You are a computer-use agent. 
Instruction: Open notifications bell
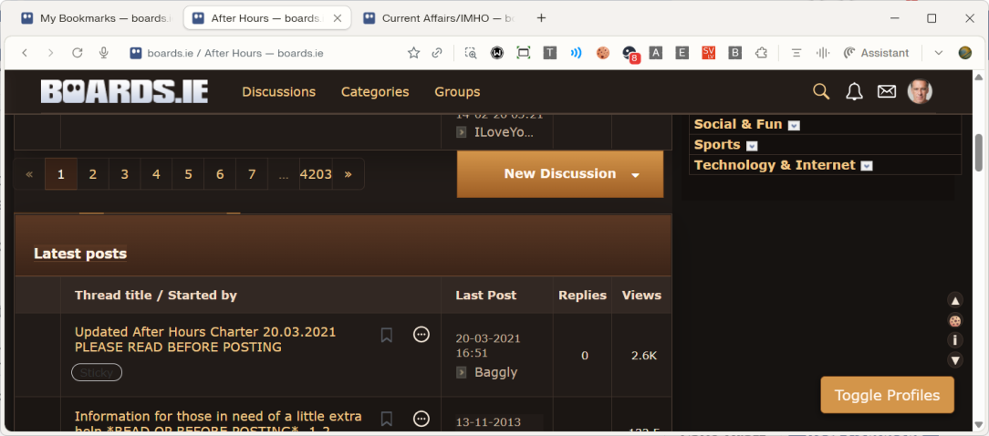pyautogui.click(x=854, y=91)
